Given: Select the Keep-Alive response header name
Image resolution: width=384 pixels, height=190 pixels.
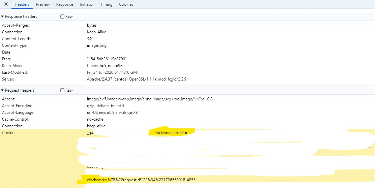Looking at the screenshot, I should (x=12, y=66).
